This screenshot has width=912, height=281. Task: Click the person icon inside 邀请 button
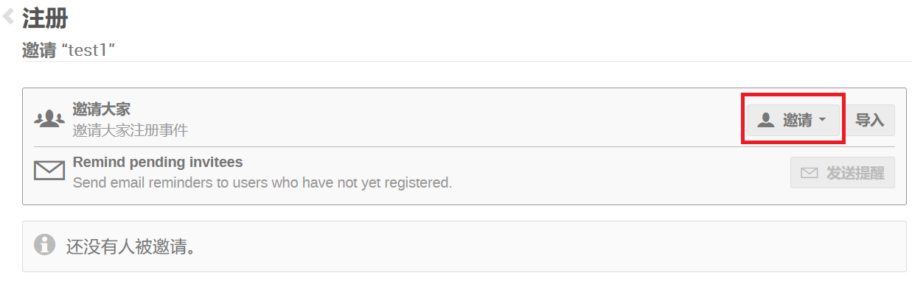coord(766,120)
